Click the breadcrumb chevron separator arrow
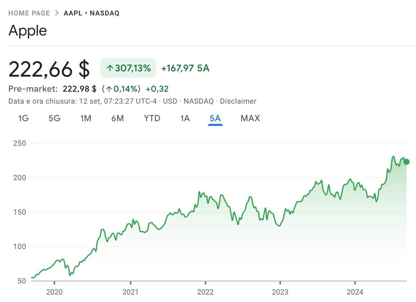This screenshot has width=416, height=302. (x=57, y=13)
